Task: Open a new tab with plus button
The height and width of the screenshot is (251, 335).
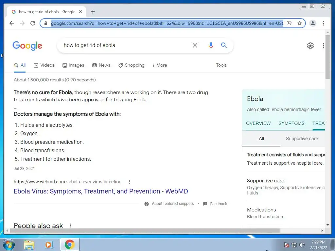Action: coord(93,12)
